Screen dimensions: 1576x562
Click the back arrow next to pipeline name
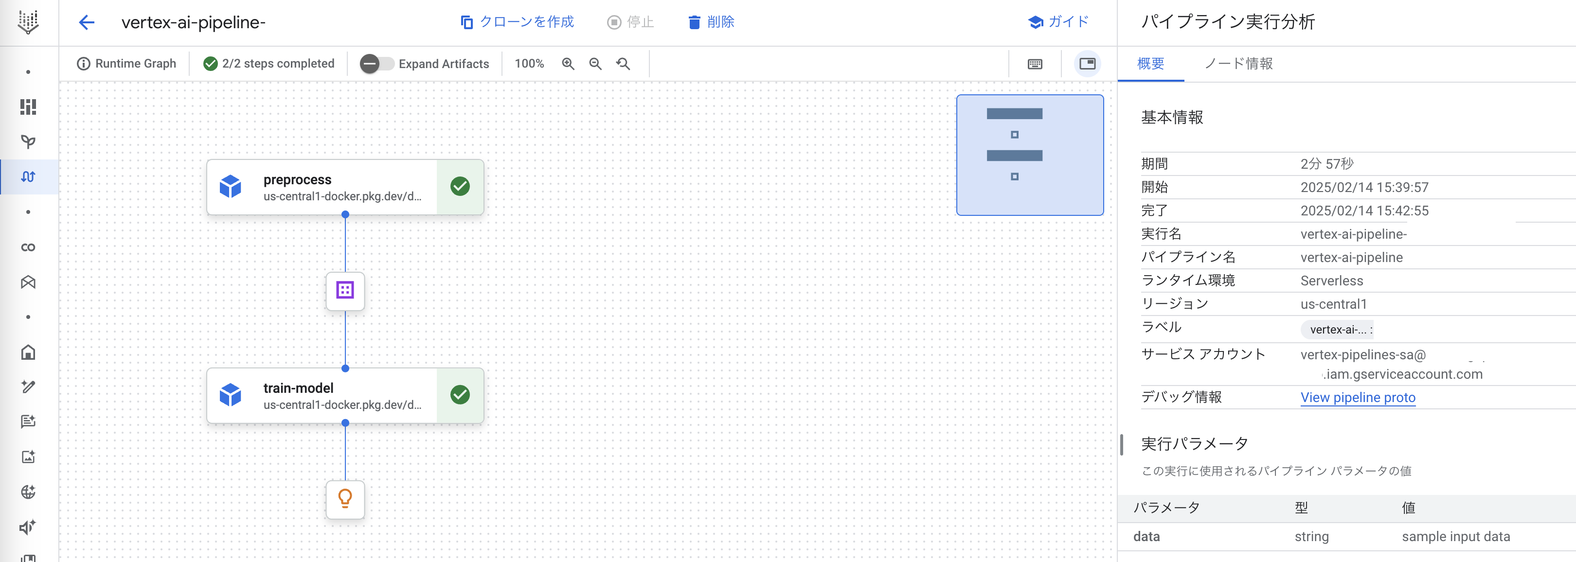point(86,23)
